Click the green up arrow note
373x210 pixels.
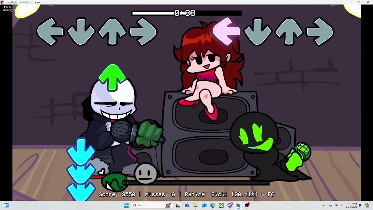(x=112, y=78)
